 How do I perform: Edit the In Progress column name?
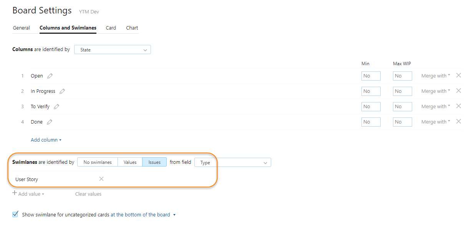point(62,91)
